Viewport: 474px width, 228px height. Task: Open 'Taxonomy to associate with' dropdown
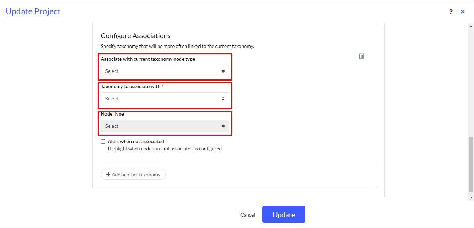pyautogui.click(x=165, y=99)
